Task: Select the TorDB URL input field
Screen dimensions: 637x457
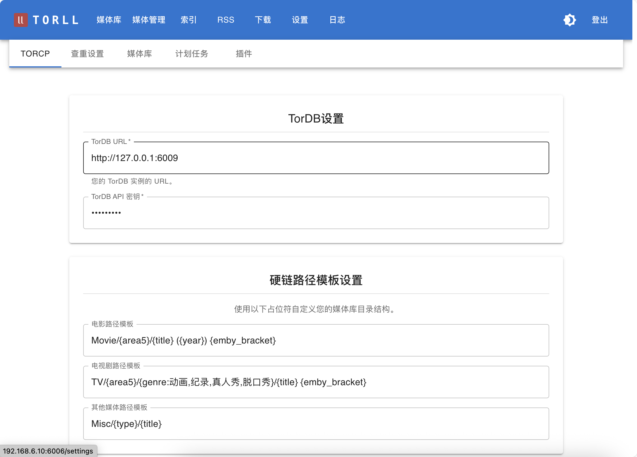Action: 316,158
